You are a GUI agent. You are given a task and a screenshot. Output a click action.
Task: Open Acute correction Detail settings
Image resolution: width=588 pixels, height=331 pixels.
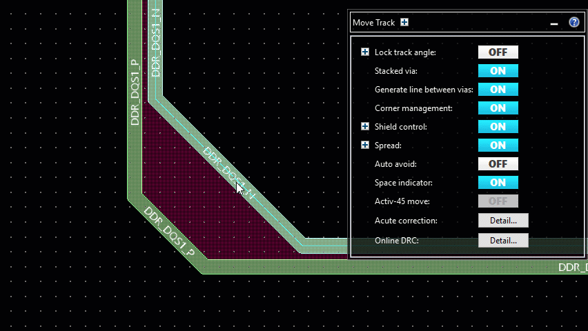point(503,221)
